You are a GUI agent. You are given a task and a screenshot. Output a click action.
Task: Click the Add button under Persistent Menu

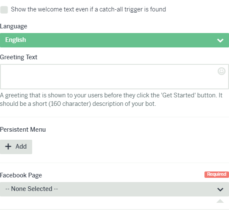click(x=16, y=147)
